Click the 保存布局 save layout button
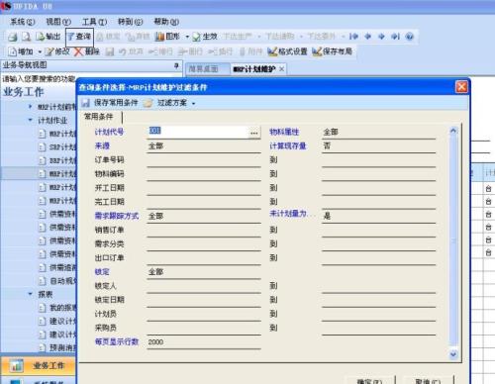 332,51
